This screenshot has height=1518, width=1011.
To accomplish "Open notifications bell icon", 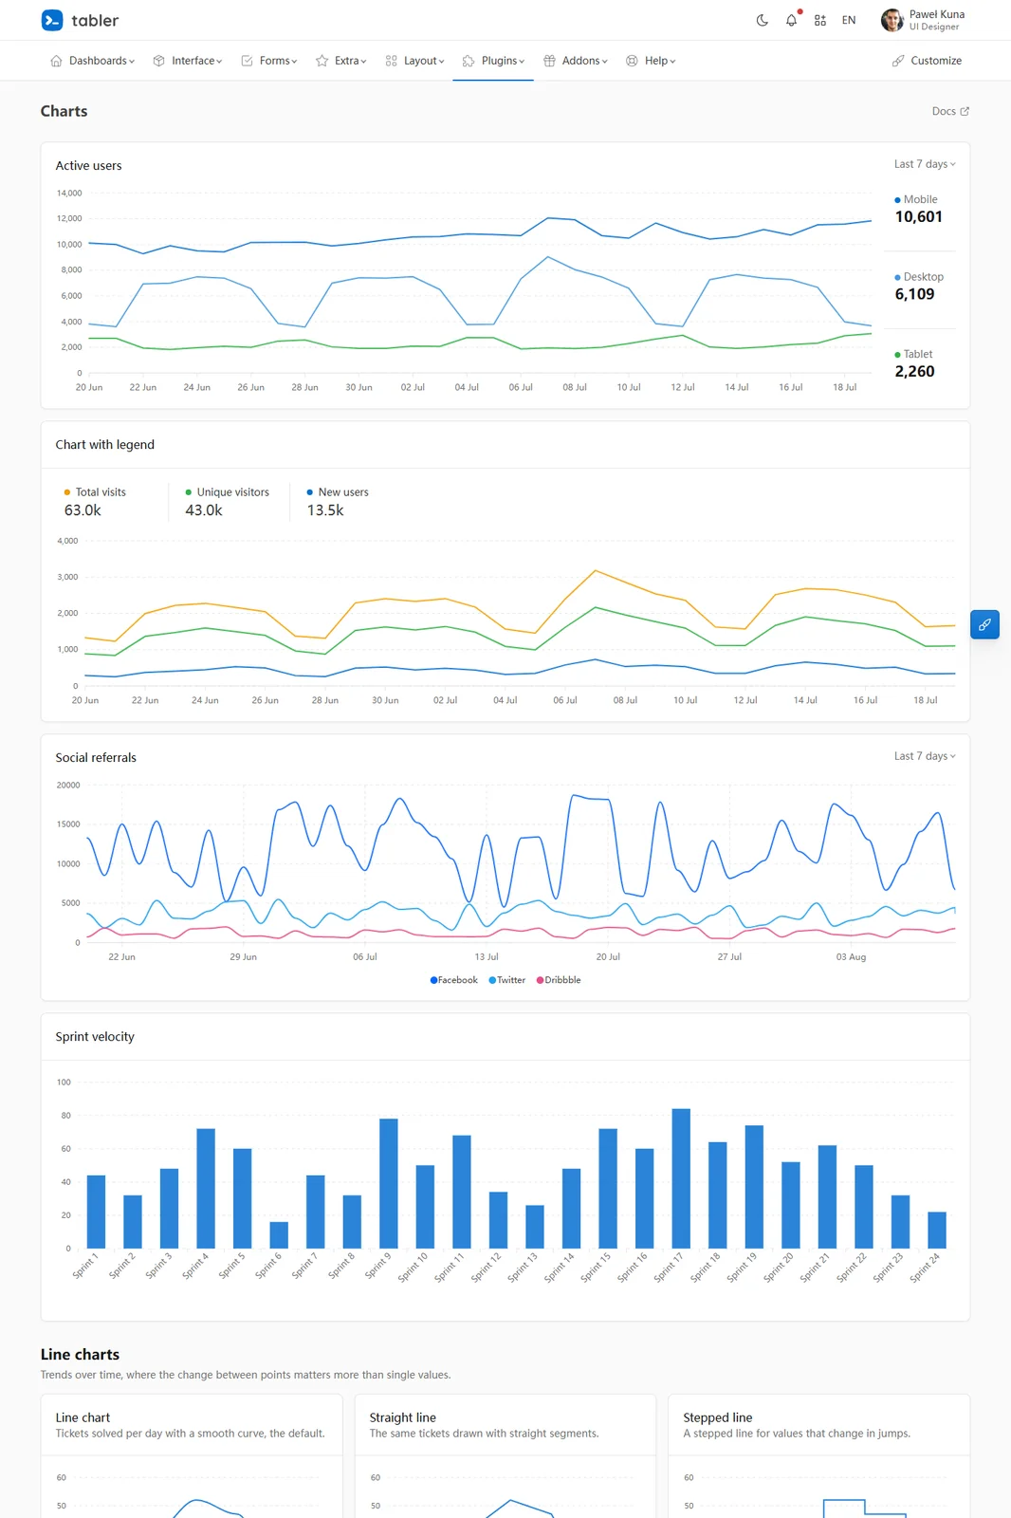I will tap(791, 20).
